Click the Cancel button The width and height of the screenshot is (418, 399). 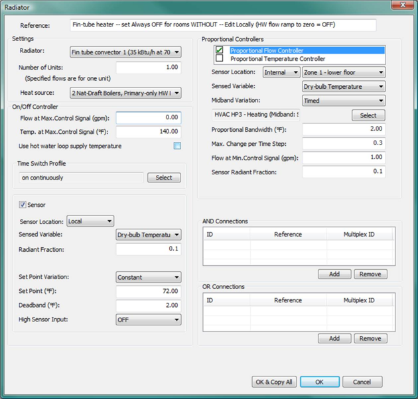[362, 382]
